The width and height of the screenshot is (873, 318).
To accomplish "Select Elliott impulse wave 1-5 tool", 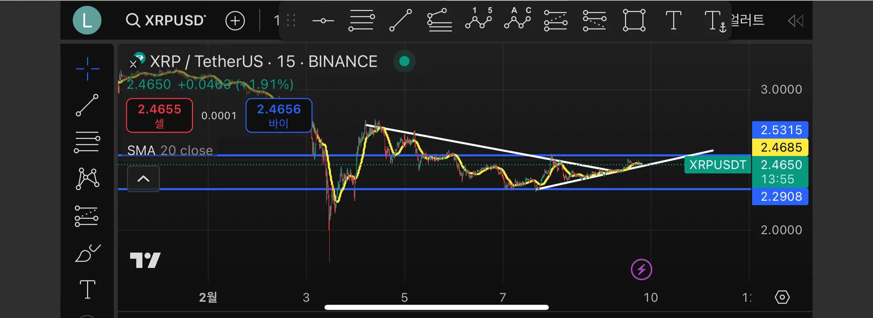I will click(x=479, y=18).
